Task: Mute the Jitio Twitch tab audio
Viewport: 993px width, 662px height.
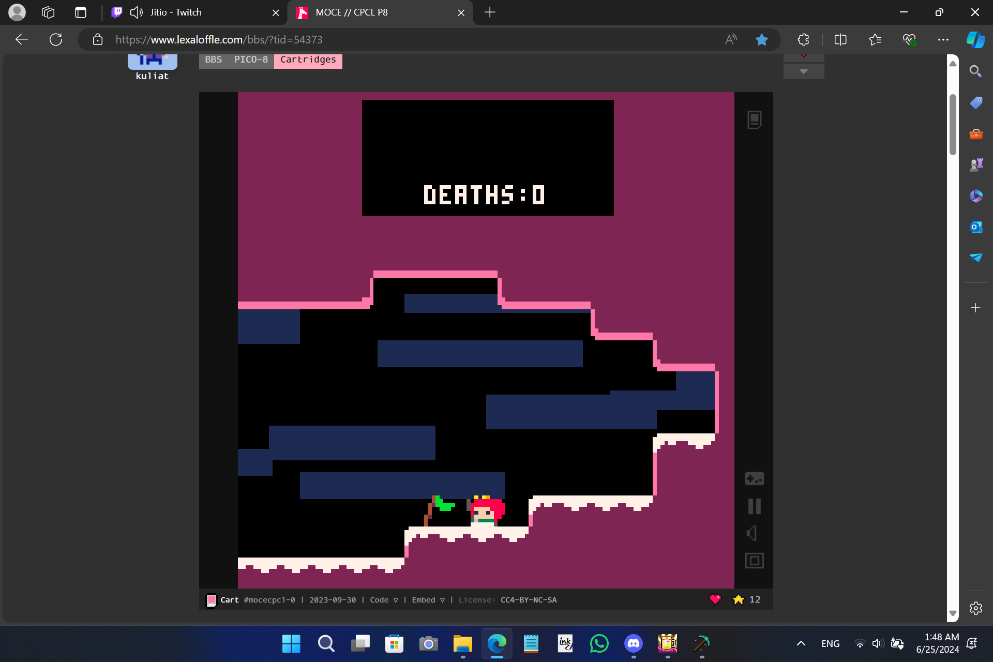Action: tap(136, 12)
